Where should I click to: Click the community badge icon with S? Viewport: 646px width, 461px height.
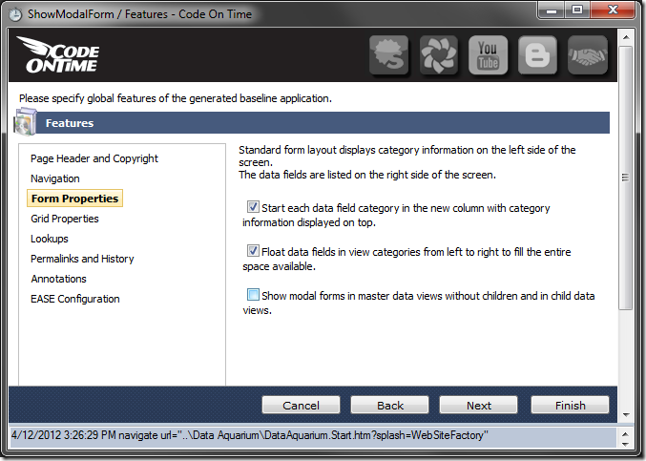[x=389, y=55]
